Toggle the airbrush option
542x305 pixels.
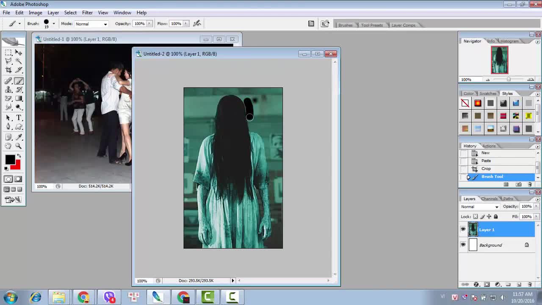[x=197, y=24]
